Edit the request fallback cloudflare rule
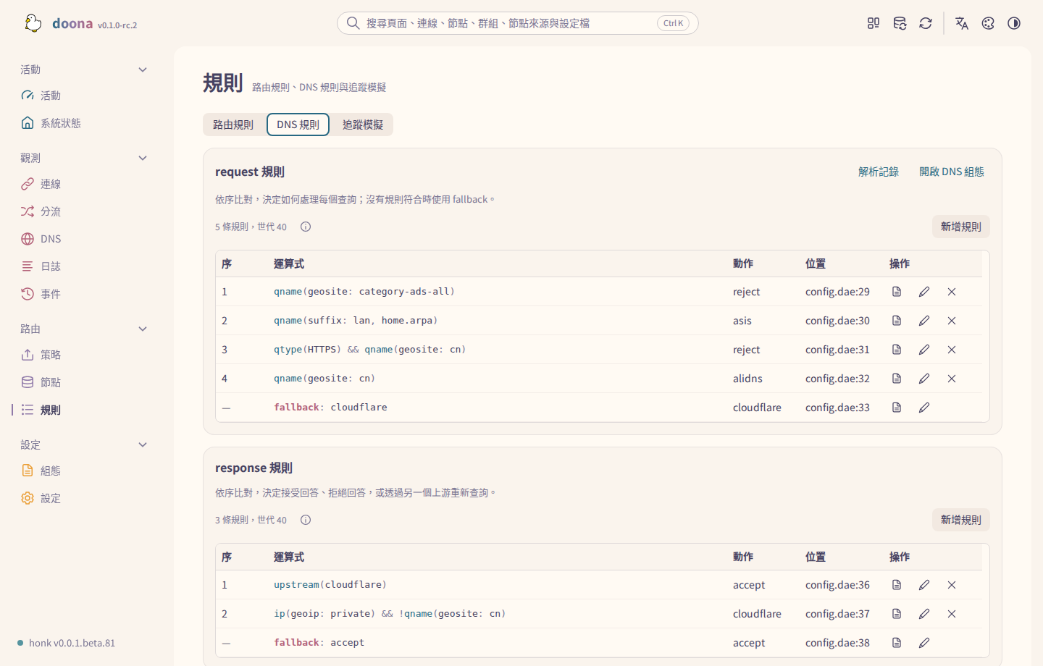Image resolution: width=1043 pixels, height=666 pixels. [x=924, y=408]
